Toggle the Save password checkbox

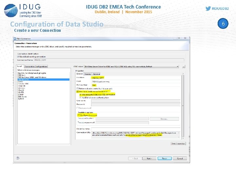pos(77,108)
